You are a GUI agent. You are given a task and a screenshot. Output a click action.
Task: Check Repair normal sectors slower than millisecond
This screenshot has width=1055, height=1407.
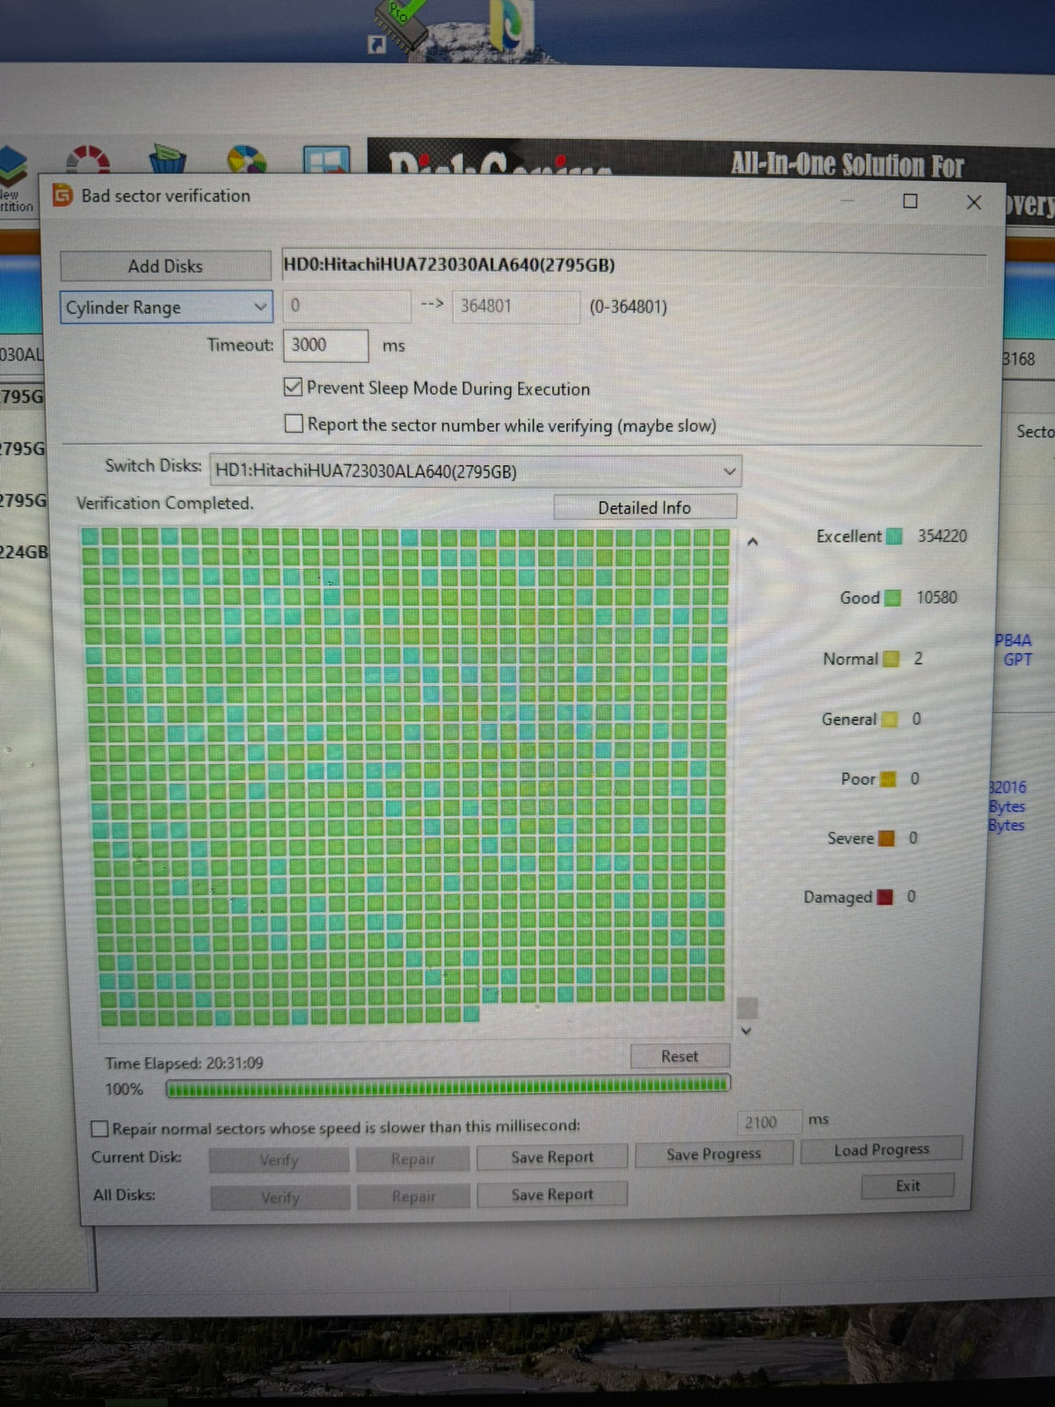[x=100, y=1128]
